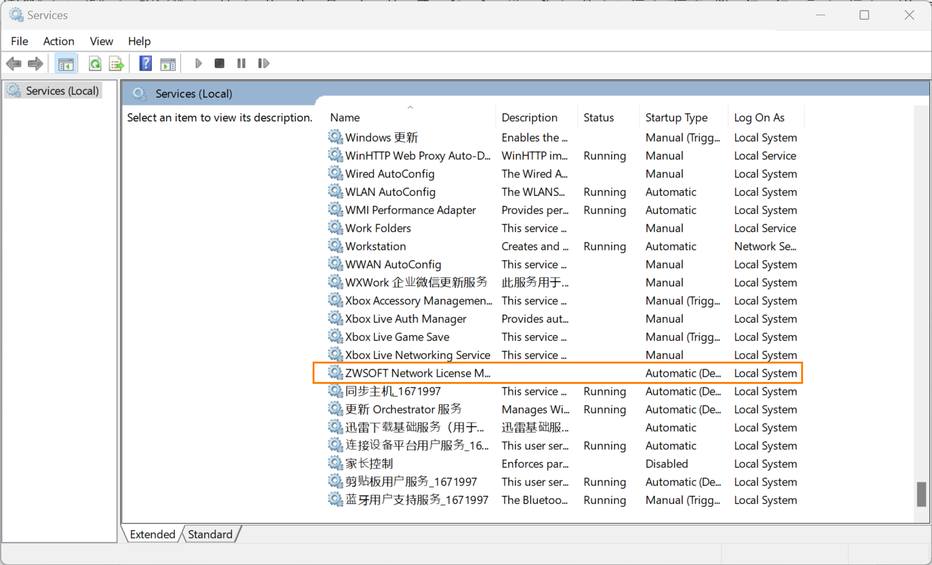Click 'The WLANS...' description cell
Screen dimensions: 932x565
533,192
